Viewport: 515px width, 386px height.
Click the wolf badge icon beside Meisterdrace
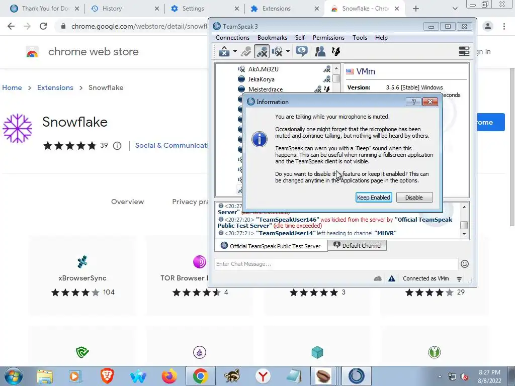(x=327, y=89)
